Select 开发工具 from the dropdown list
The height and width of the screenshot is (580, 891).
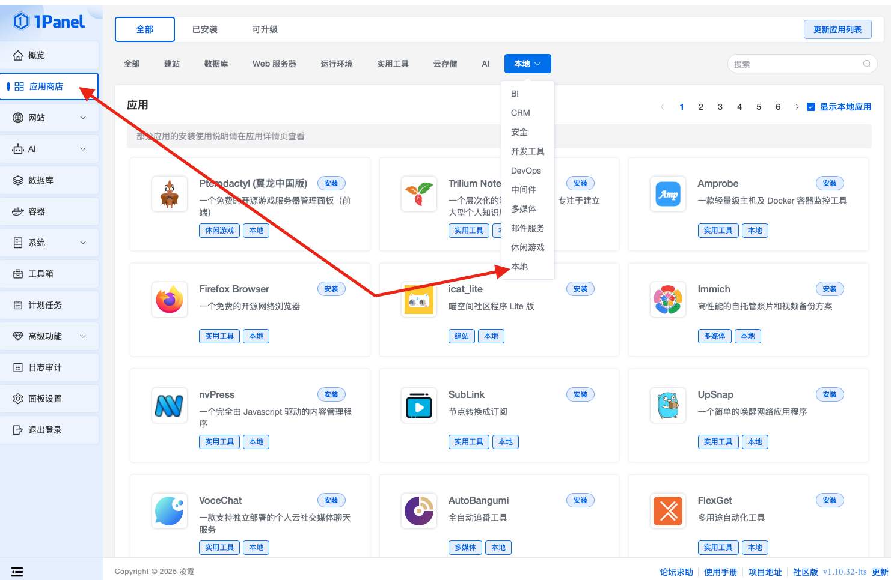pyautogui.click(x=527, y=151)
